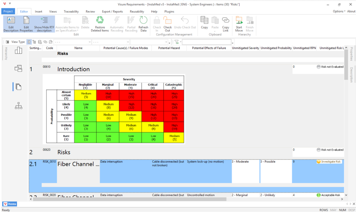The height and width of the screenshot is (212, 356).
Task: Click the greyed Delete icon
Action: tap(85, 20)
